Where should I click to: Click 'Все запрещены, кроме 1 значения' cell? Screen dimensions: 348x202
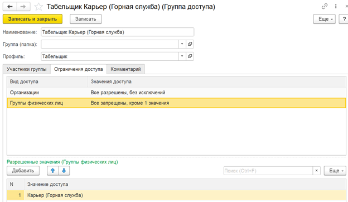[x=130, y=103]
